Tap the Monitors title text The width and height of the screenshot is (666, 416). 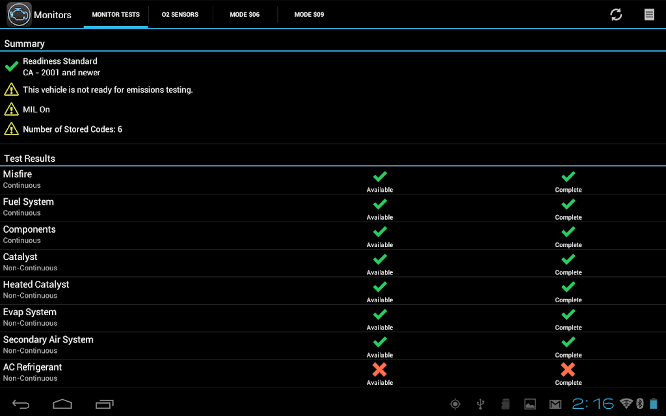(x=53, y=15)
